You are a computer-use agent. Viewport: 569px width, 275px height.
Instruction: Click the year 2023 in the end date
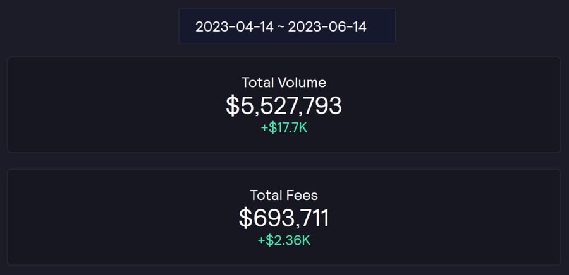click(302, 26)
